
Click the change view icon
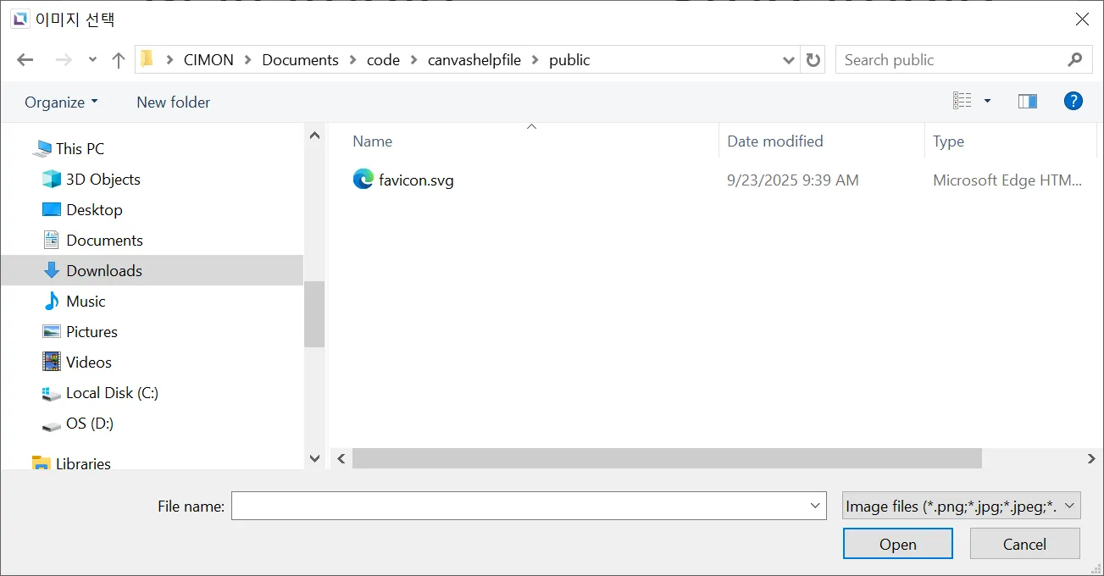pos(963,102)
